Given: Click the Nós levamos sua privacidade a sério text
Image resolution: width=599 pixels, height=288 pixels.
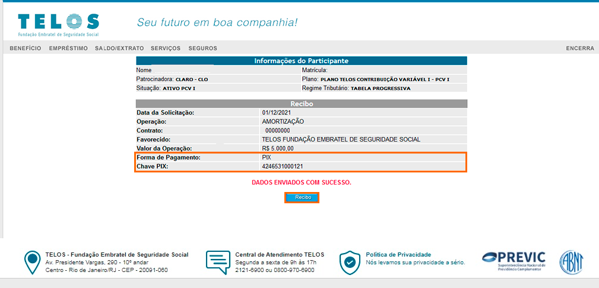Looking at the screenshot, I should coord(416,263).
